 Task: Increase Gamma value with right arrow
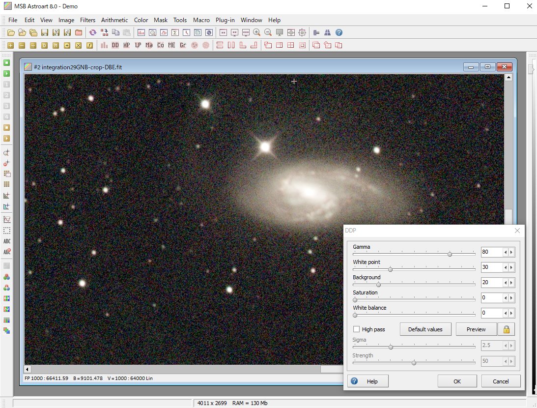coord(511,252)
